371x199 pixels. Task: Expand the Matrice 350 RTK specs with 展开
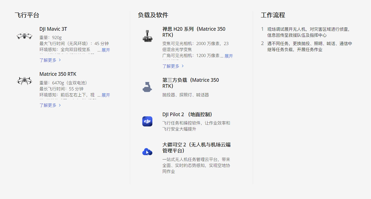coord(106,95)
